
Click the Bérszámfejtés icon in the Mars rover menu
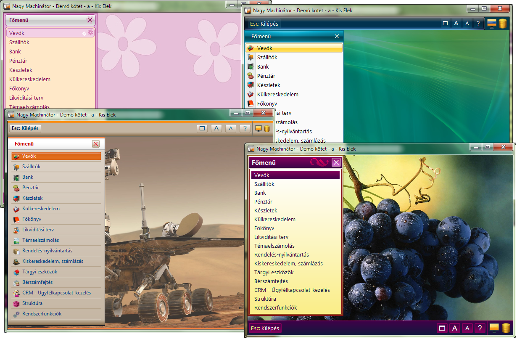tap(16, 283)
